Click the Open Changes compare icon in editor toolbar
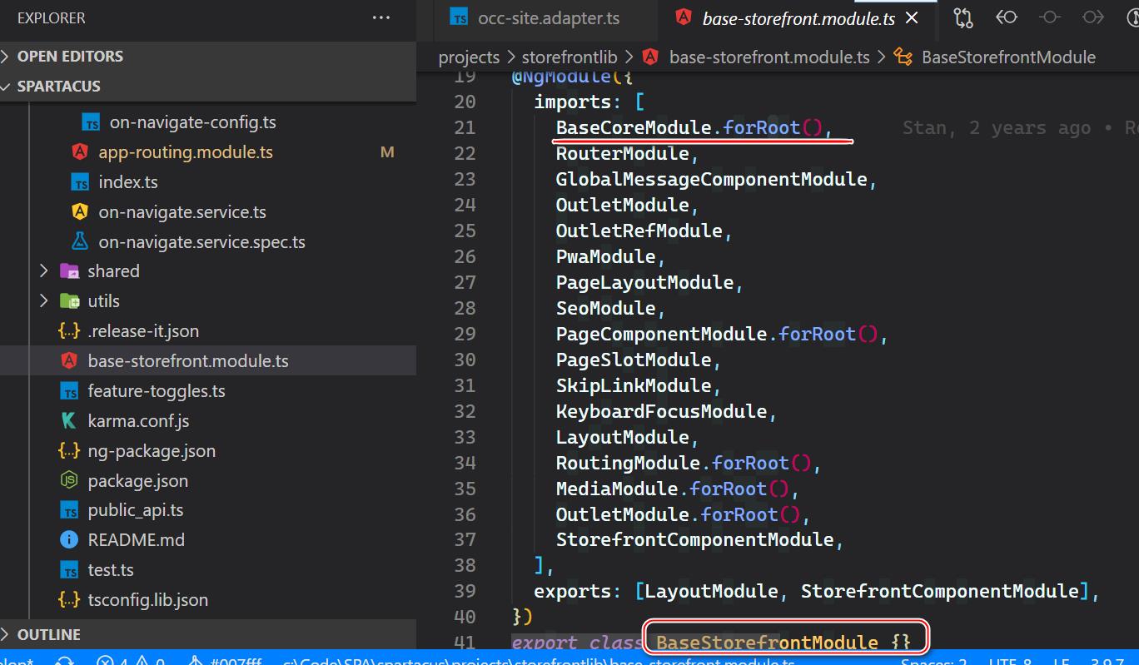Viewport: 1139px width, 665px height. (963, 17)
